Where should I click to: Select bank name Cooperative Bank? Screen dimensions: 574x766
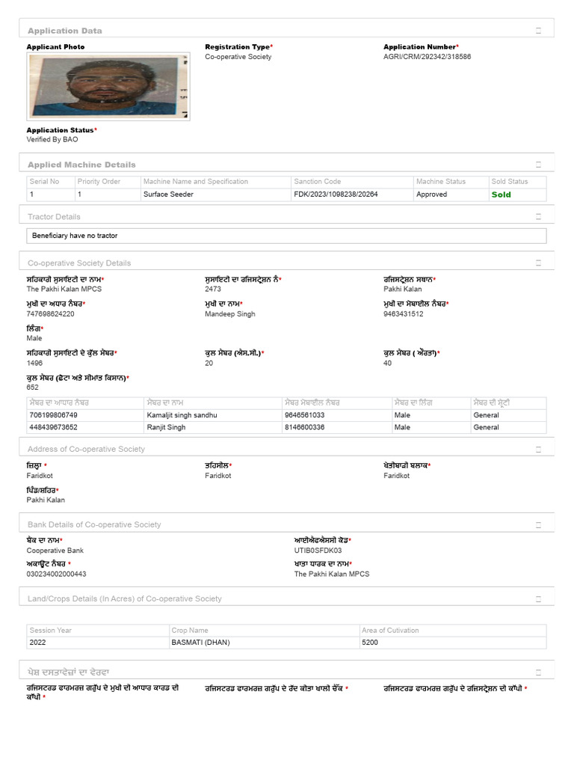click(x=55, y=551)
